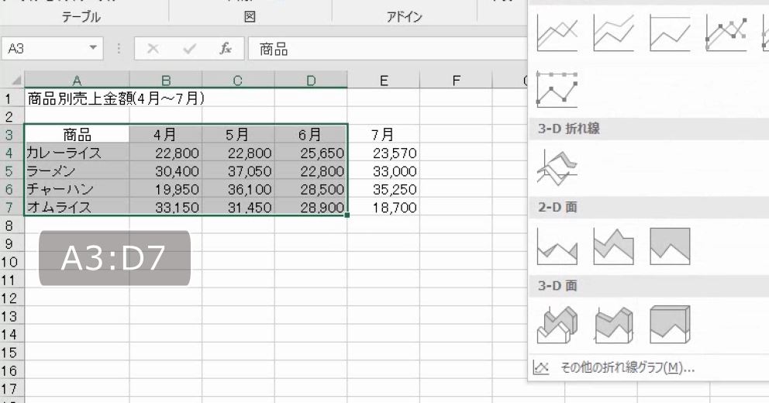Click header cell 5月
The width and height of the screenshot is (769, 403).
(238, 134)
